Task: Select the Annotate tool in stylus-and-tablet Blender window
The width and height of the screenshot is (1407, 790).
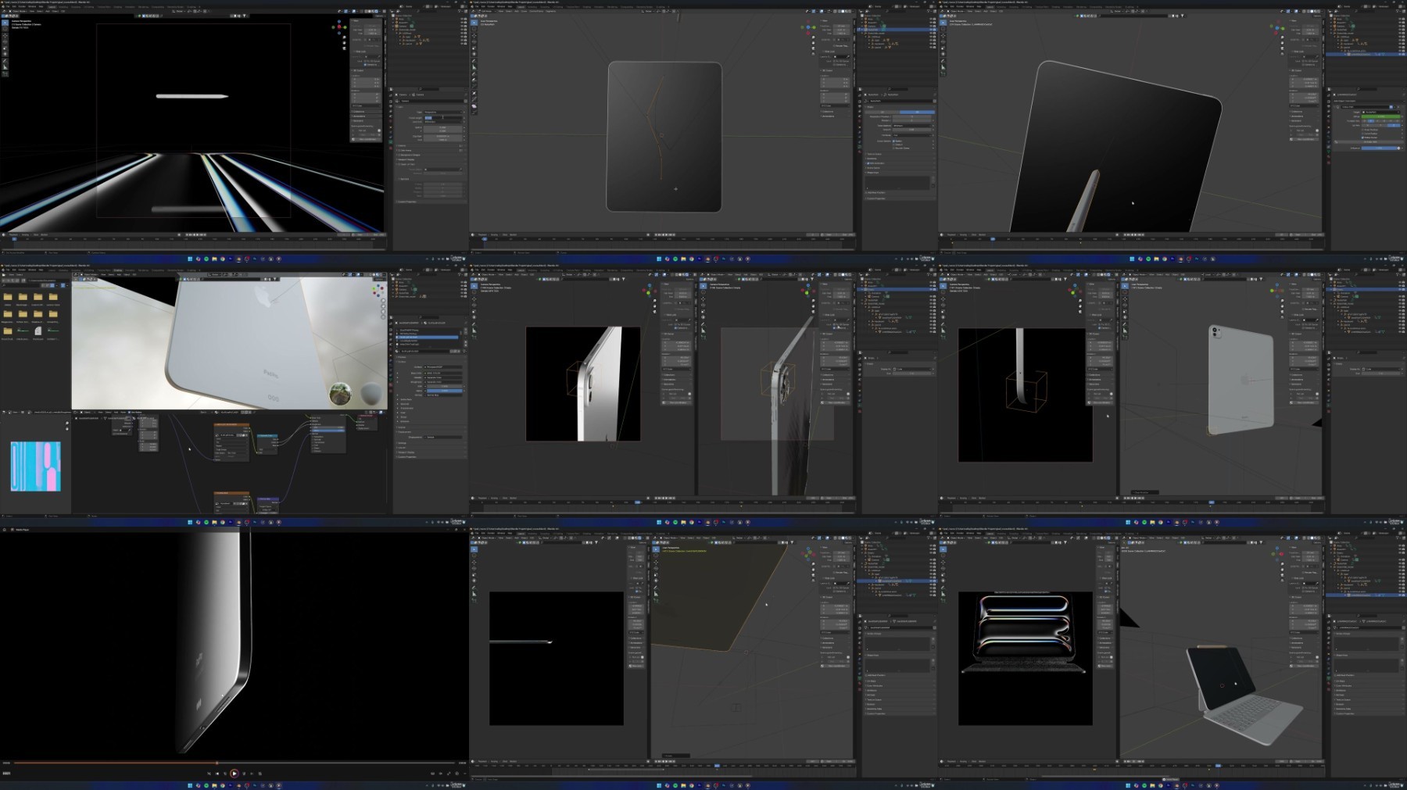Action: click(x=943, y=61)
